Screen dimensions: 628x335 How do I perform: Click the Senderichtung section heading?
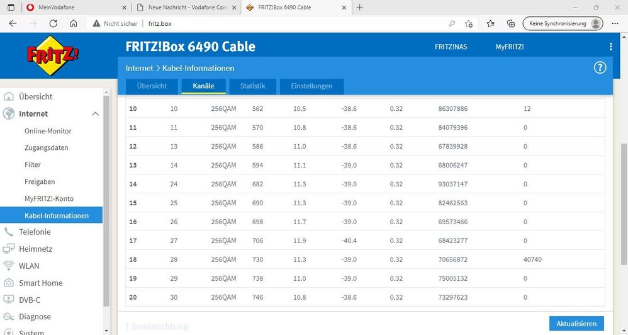(157, 327)
